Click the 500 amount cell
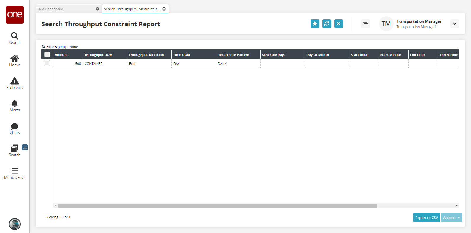This screenshot has width=471, height=233. pos(68,63)
